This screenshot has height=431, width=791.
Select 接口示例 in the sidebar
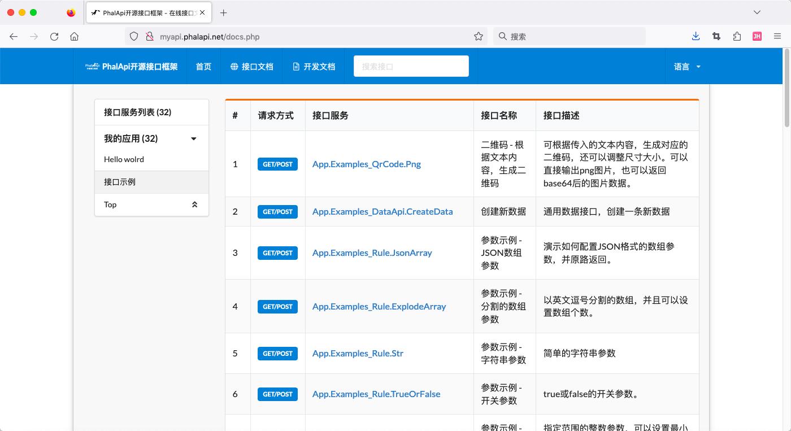151,182
